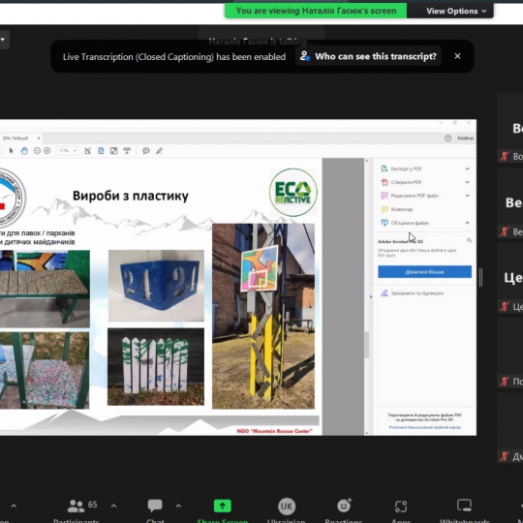Click the zoom out minus icon in Acrobat

(x=37, y=151)
